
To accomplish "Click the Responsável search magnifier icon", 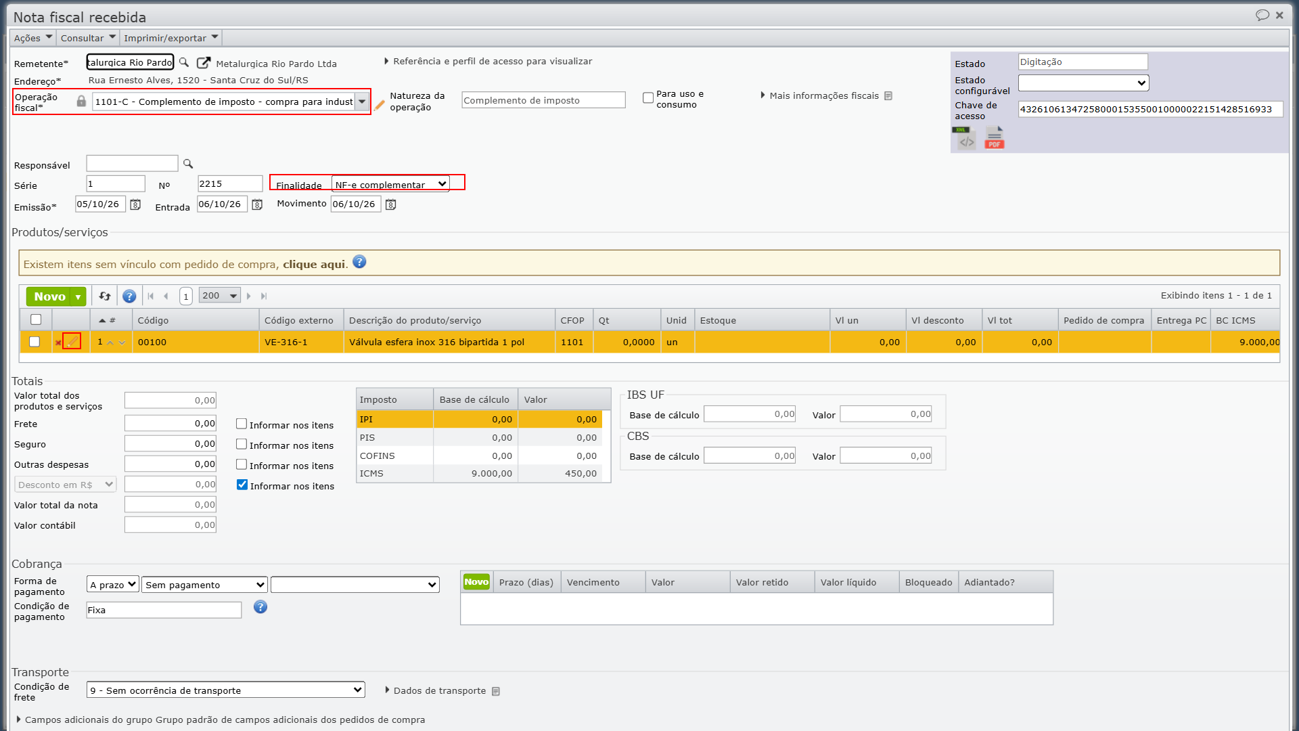I will (188, 164).
